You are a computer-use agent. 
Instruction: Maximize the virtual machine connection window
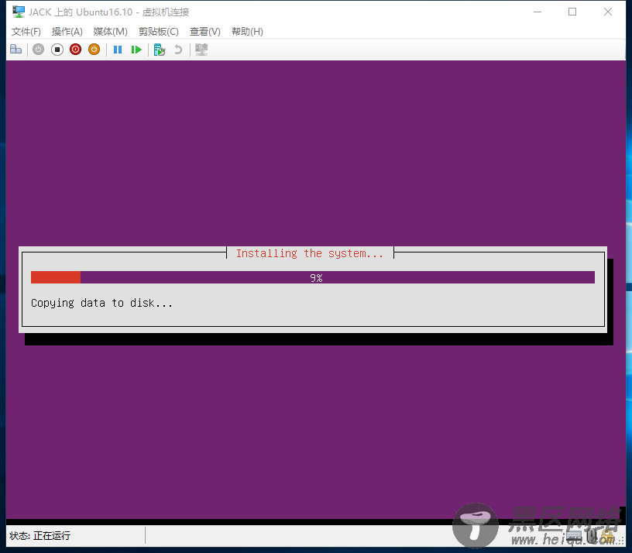click(572, 12)
